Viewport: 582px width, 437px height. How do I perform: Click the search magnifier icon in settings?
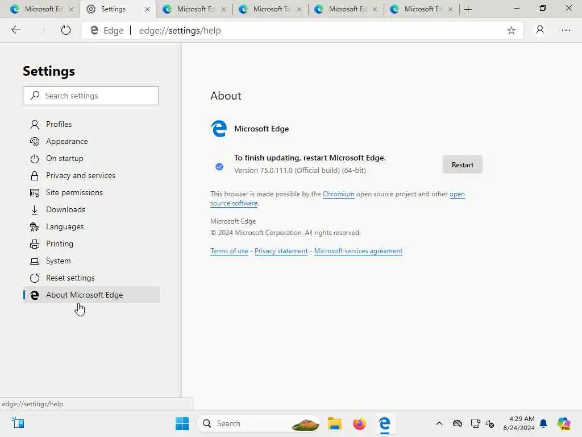35,96
